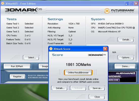Click the N/A results value

tap(114, 52)
